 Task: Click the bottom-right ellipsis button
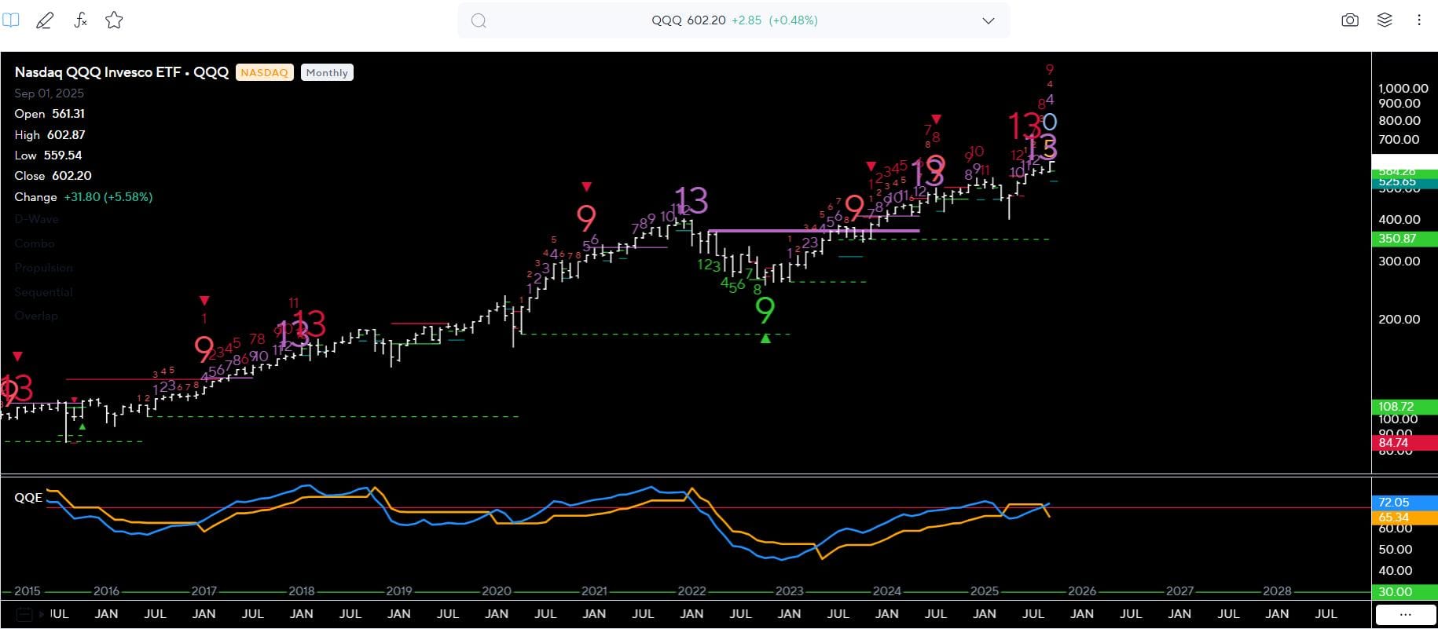tap(1405, 614)
